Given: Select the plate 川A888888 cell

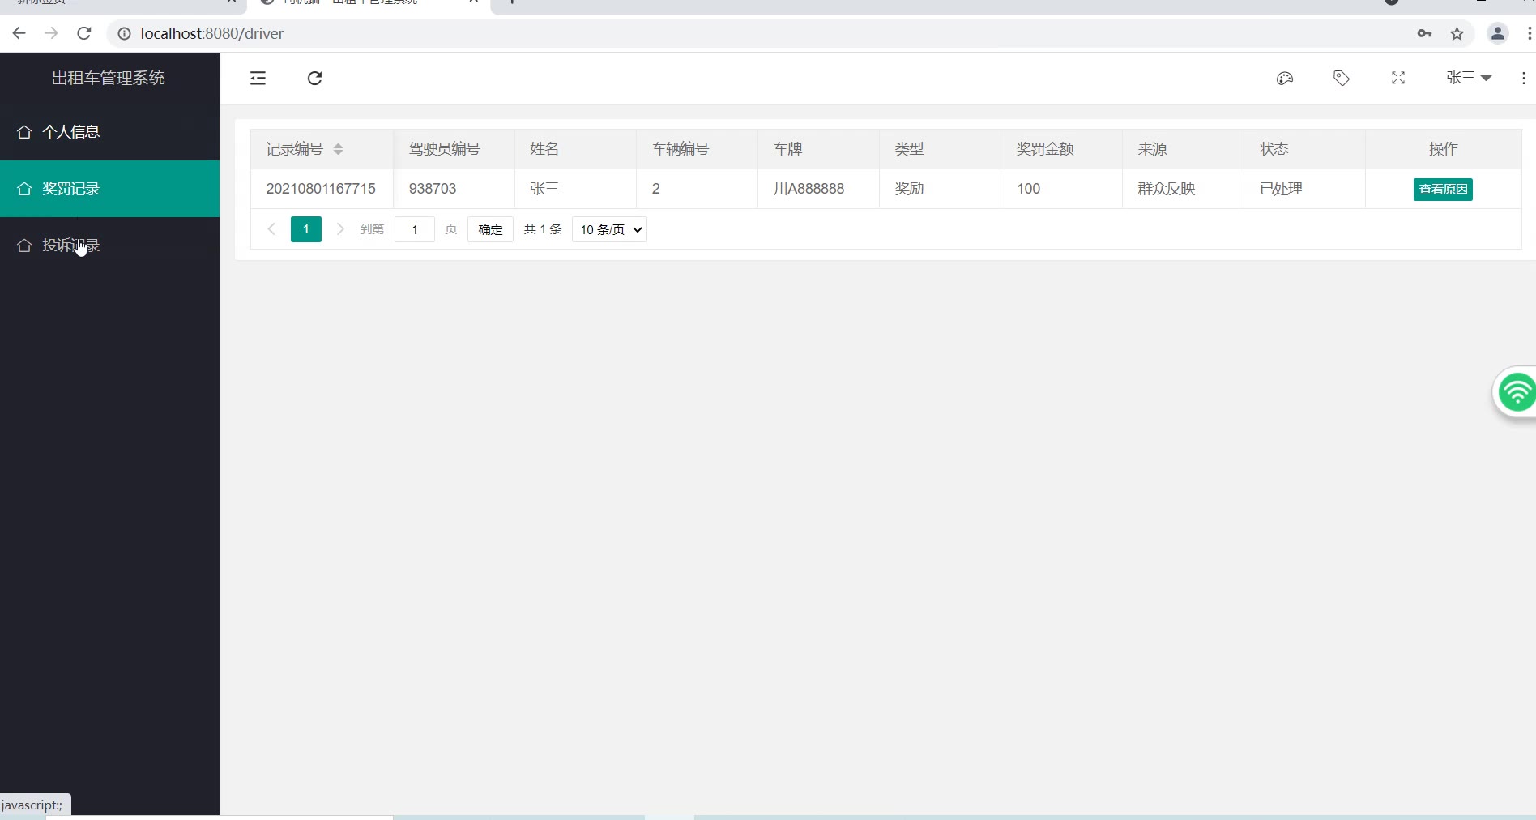Looking at the screenshot, I should point(818,189).
